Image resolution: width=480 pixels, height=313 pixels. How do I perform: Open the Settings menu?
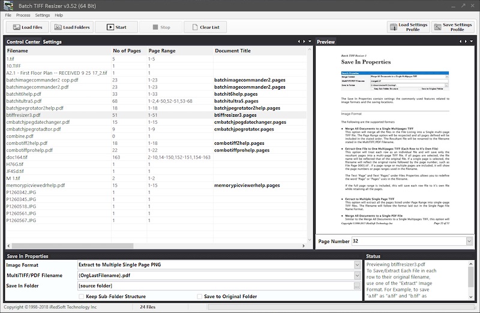tap(42, 15)
